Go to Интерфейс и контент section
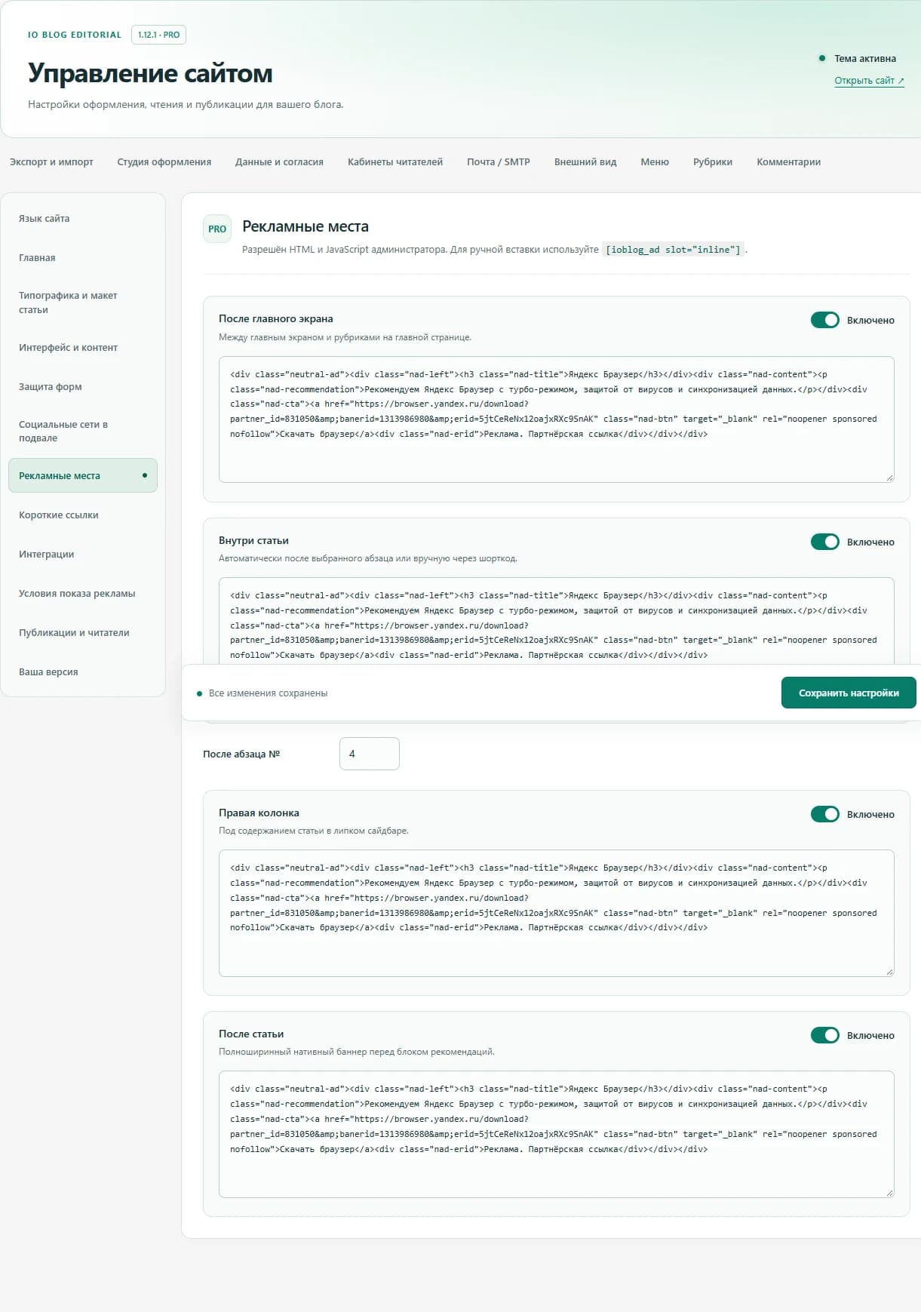The image size is (921, 1312). [x=83, y=348]
